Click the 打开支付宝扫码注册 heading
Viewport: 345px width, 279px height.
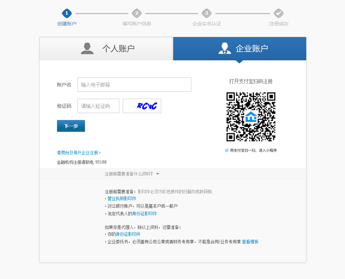(x=251, y=81)
